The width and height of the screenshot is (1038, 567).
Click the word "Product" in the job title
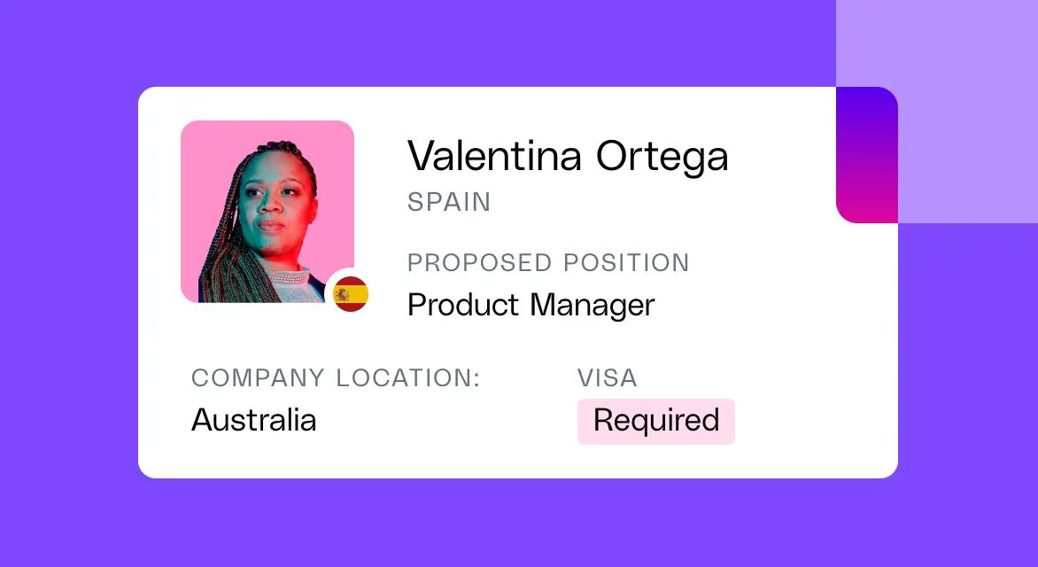click(x=463, y=305)
